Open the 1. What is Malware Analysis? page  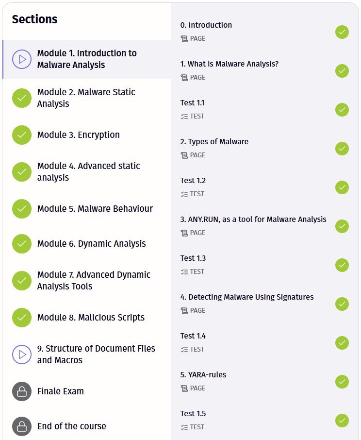point(229,64)
